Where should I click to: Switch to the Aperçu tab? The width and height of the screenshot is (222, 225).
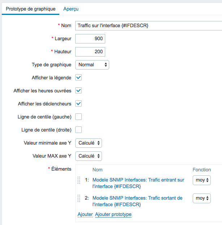(x=71, y=9)
